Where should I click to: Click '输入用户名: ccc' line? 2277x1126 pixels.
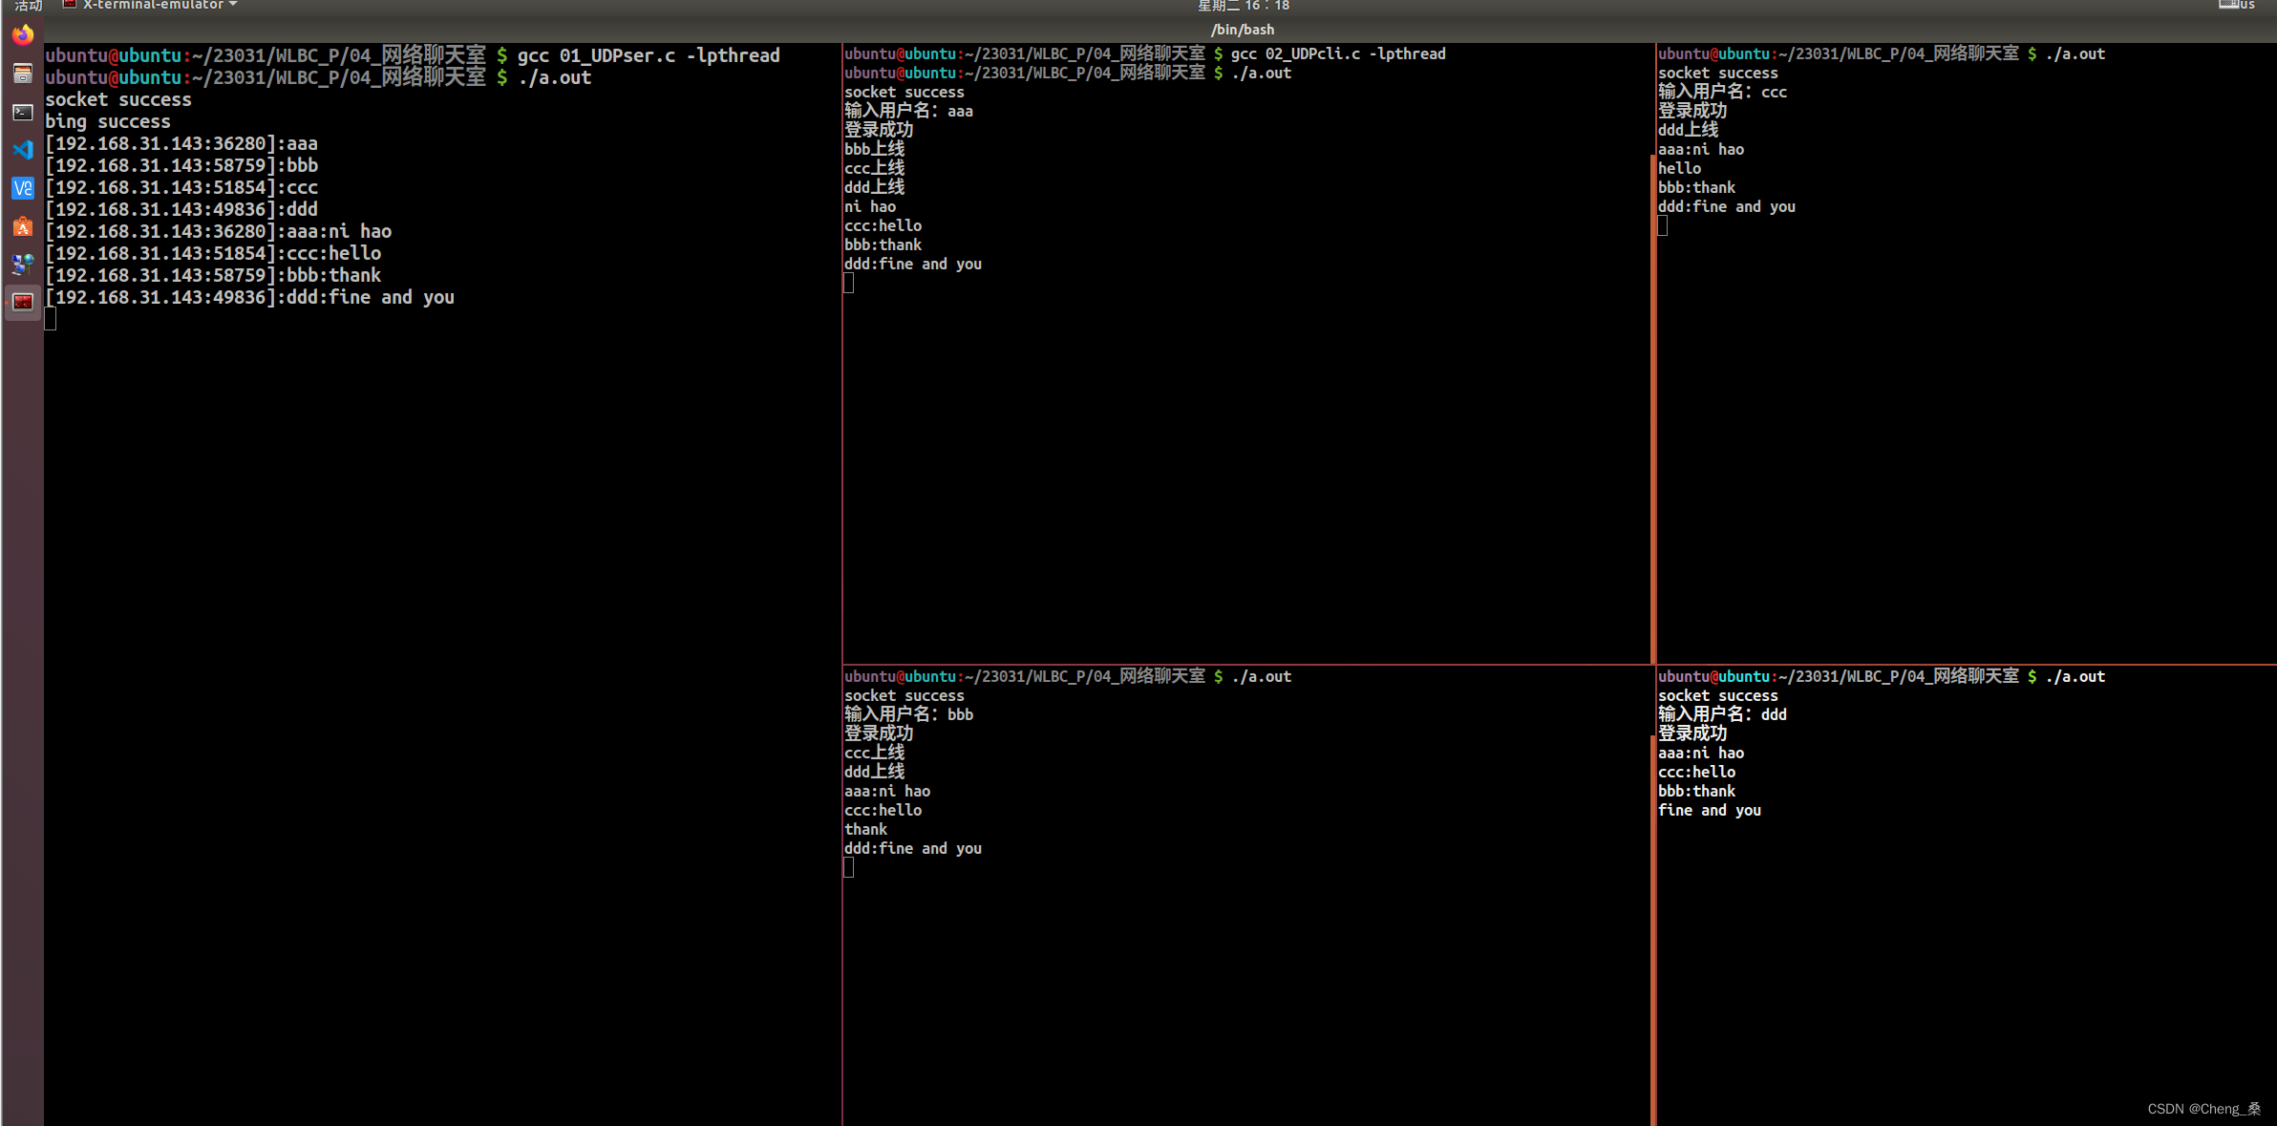(1722, 92)
